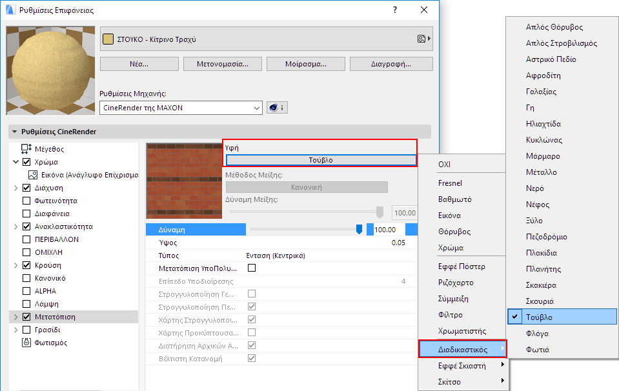This screenshot has height=391, width=619.
Task: Click the stucco sphere material preview
Action: [50, 70]
